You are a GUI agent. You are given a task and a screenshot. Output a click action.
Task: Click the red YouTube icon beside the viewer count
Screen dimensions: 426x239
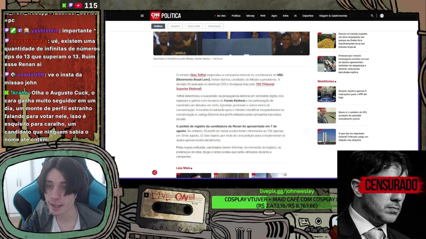pos(78,5)
